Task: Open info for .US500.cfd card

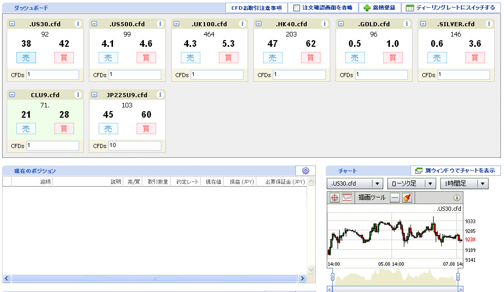Action: [160, 24]
